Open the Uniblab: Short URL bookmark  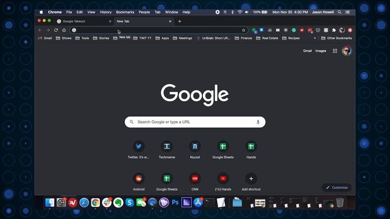(x=213, y=38)
